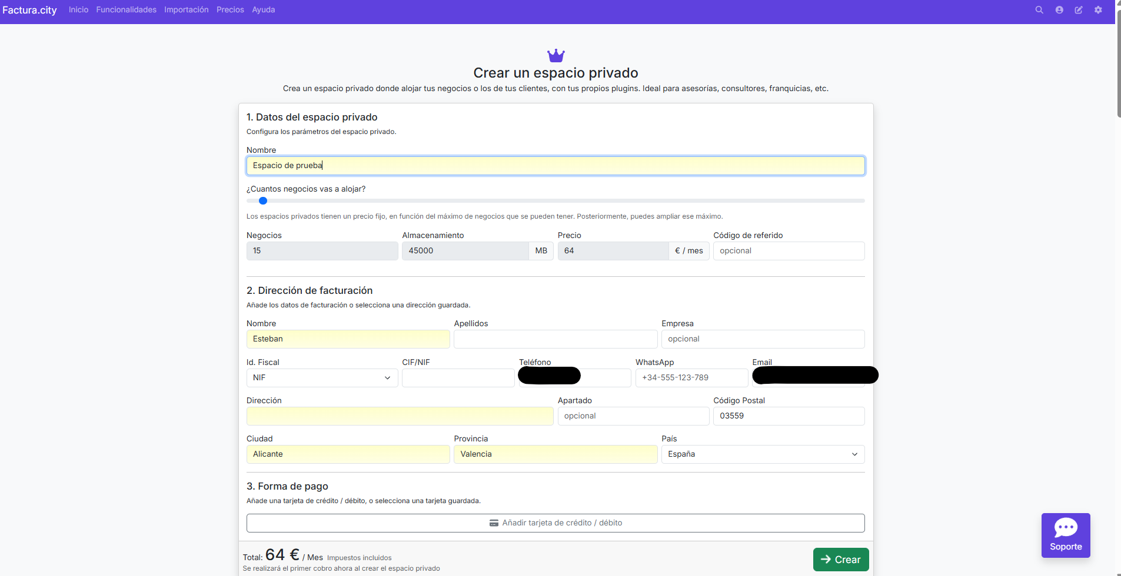This screenshot has height=576, width=1121.
Task: Click the purple crown icon above title
Action: pyautogui.click(x=556, y=55)
